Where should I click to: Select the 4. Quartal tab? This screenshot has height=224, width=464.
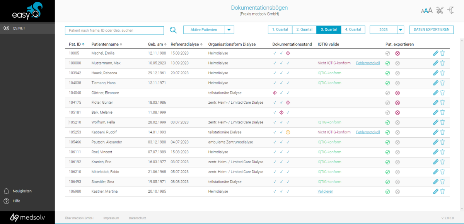(353, 29)
